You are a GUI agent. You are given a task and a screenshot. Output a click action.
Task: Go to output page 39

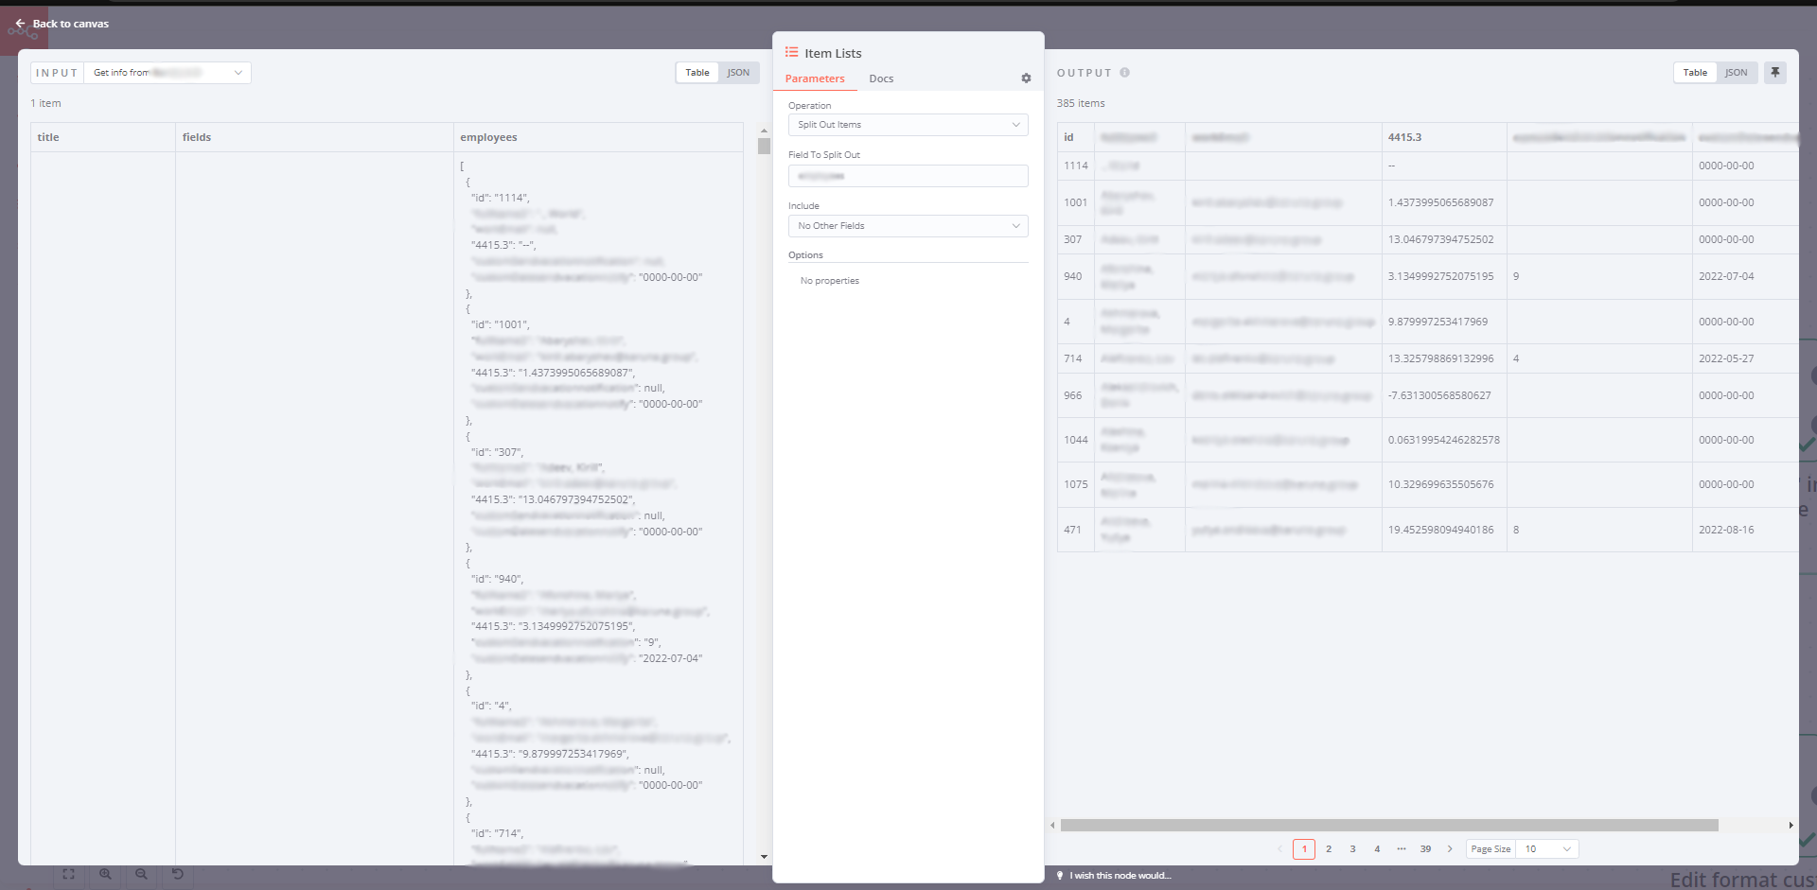(x=1425, y=849)
